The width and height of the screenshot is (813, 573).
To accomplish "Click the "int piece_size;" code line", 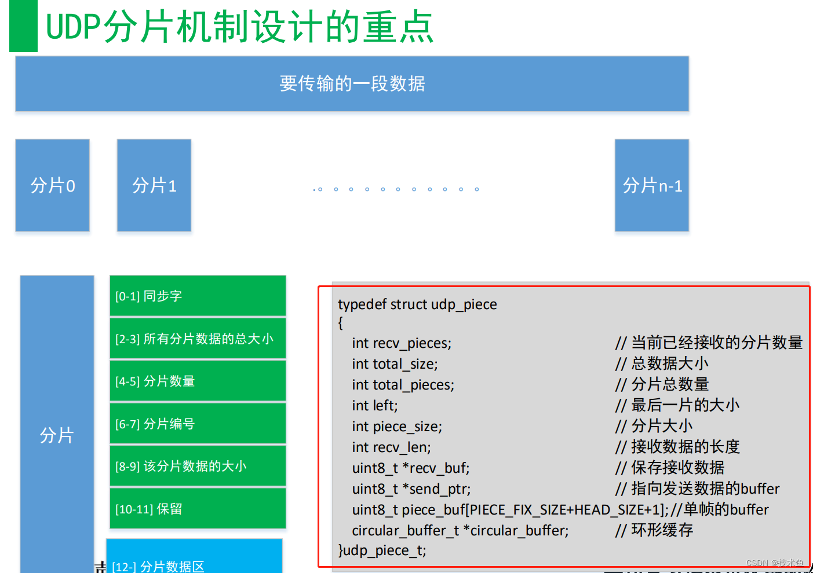I will click(397, 427).
